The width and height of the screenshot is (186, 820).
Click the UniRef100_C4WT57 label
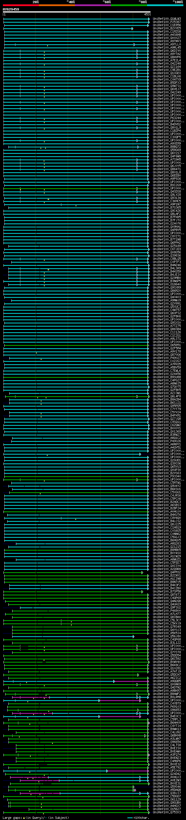click(x=167, y=310)
